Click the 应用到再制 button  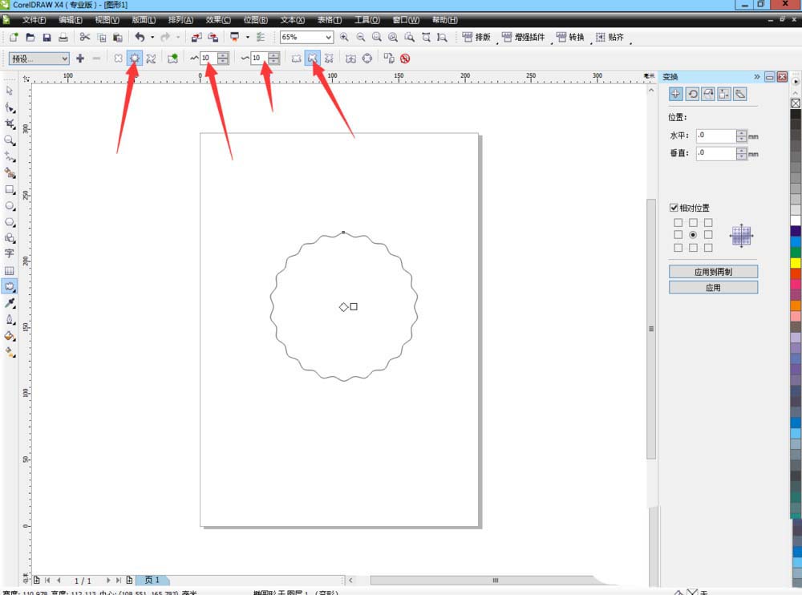pos(713,272)
